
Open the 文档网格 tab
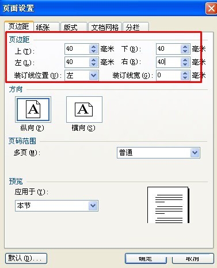coord(105,27)
